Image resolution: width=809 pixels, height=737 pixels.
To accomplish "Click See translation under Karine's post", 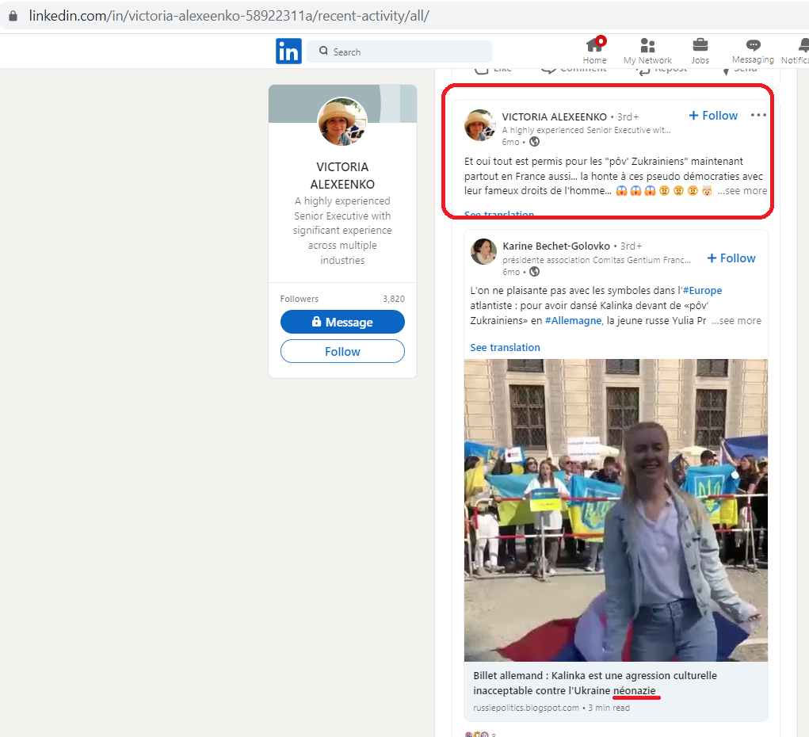I will [x=505, y=347].
